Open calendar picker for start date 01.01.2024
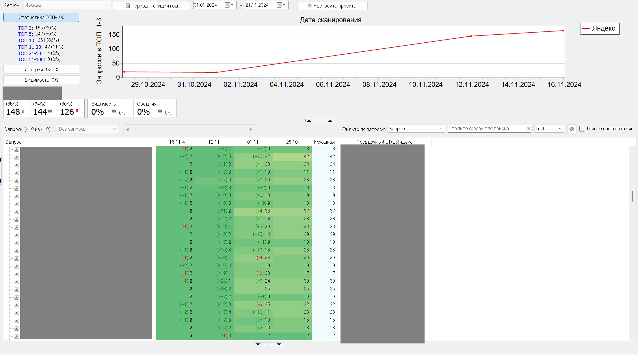The height and width of the screenshot is (357, 640). tap(229, 5)
